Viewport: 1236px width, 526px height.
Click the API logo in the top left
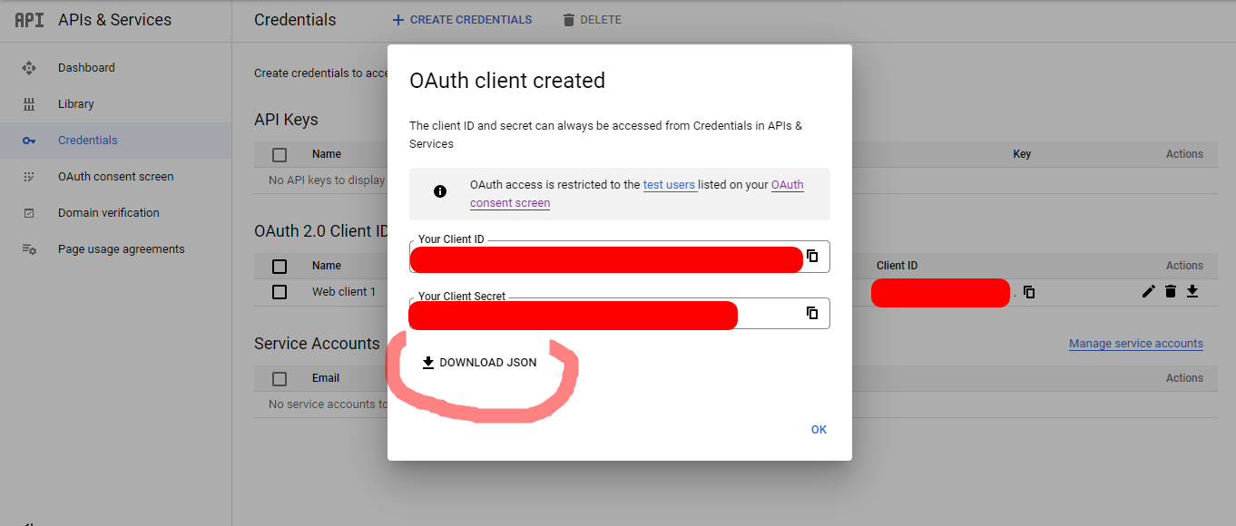pyautogui.click(x=27, y=19)
